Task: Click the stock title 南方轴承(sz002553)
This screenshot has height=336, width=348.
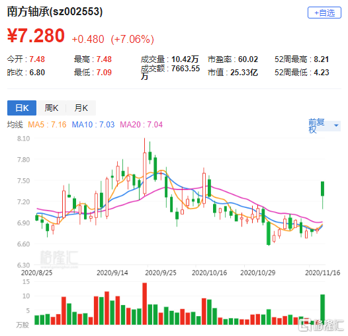Action: (55, 11)
